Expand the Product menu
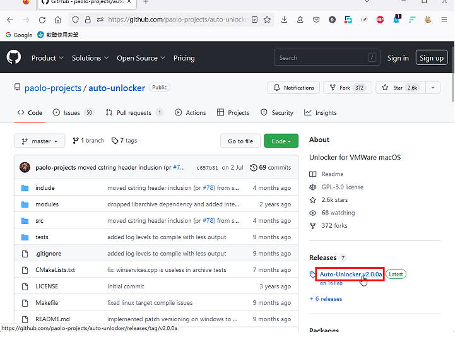The height and width of the screenshot is (342, 460). coord(47,58)
